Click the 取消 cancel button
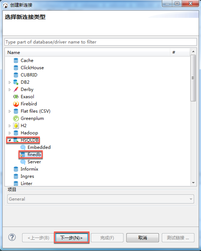Viewport: 201px width, 251px height. coord(143,238)
